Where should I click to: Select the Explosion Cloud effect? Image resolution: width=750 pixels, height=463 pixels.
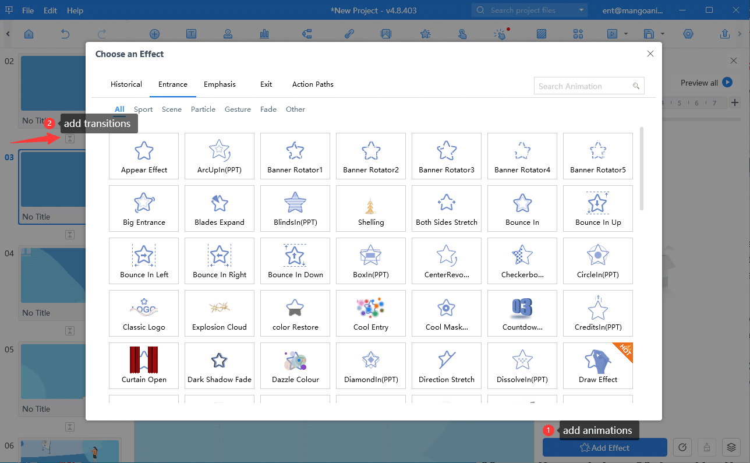click(220, 313)
